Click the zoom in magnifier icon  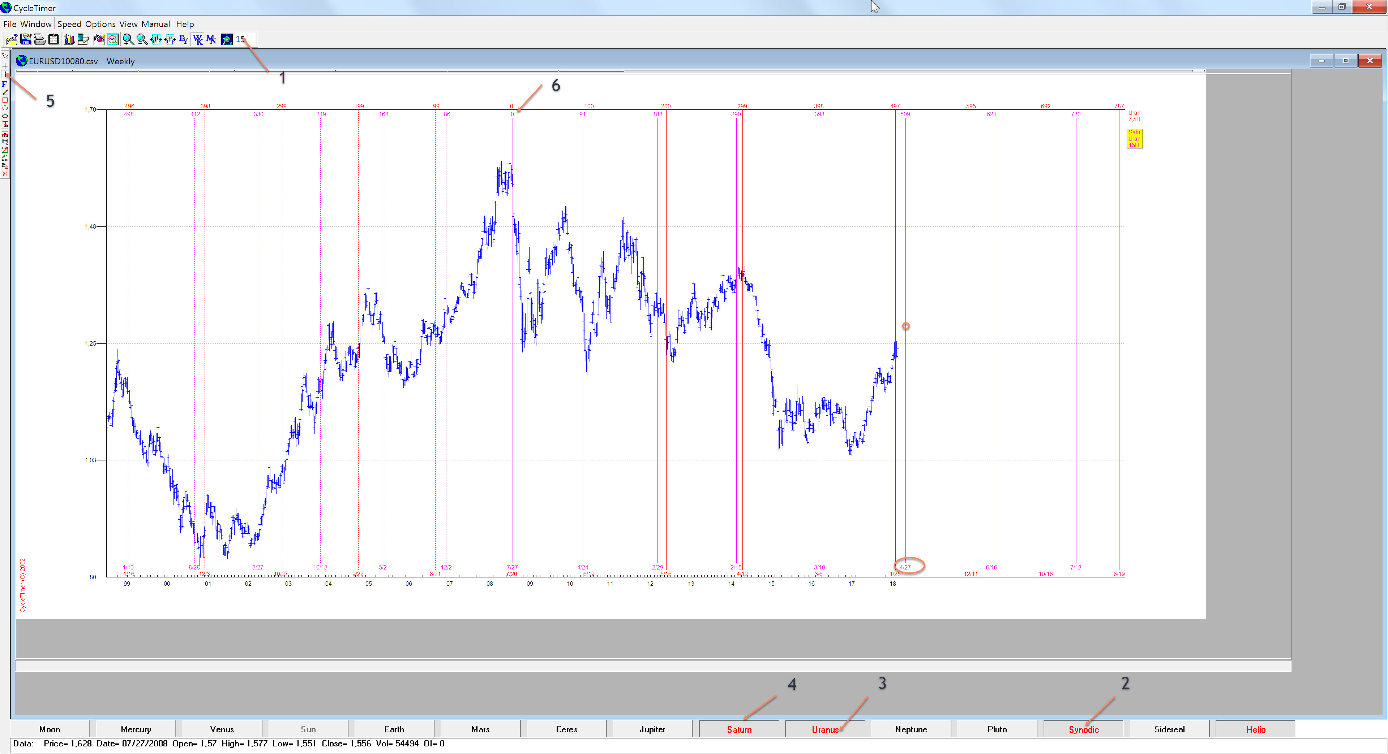128,39
